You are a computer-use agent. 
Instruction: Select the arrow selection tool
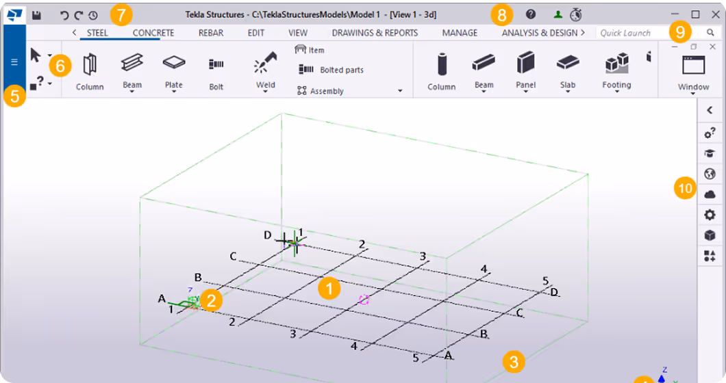click(x=35, y=55)
